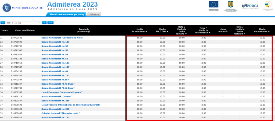Jump to the last page with the >> button

tap(50, 23)
